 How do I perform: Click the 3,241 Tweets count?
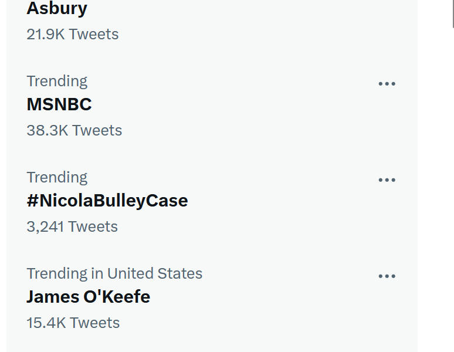(72, 226)
